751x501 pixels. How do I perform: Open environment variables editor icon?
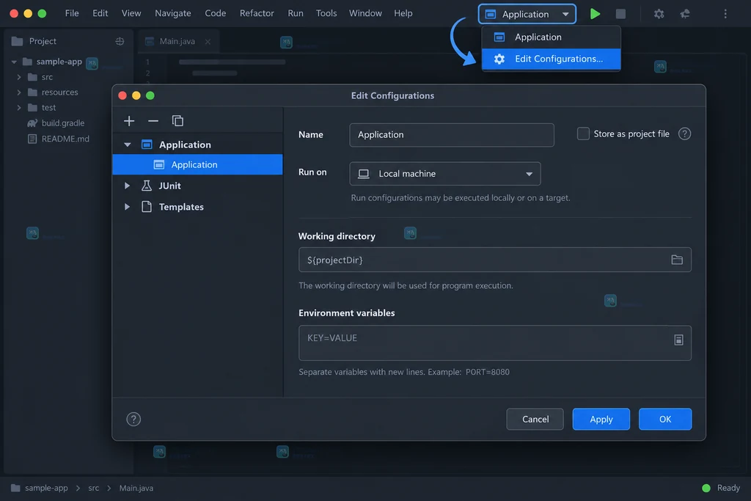pyautogui.click(x=678, y=340)
